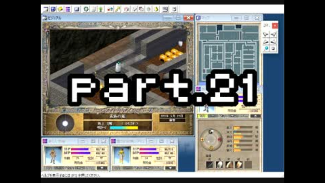Select the green highlighted tab in the status panel

tap(202, 116)
